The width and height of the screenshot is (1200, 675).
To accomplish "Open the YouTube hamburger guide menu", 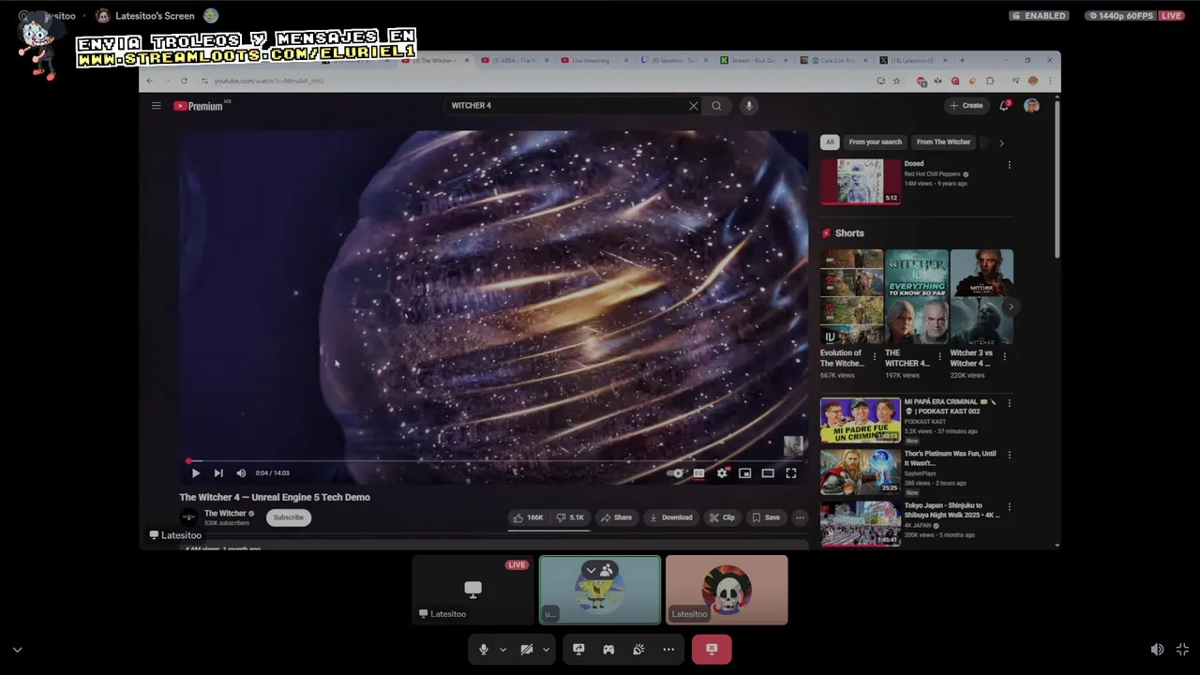I will point(156,106).
